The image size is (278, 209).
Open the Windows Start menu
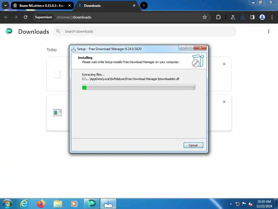coord(7,204)
